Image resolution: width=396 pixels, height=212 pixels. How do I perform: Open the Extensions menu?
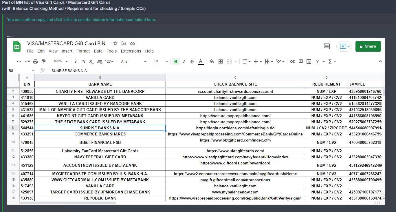131,51
